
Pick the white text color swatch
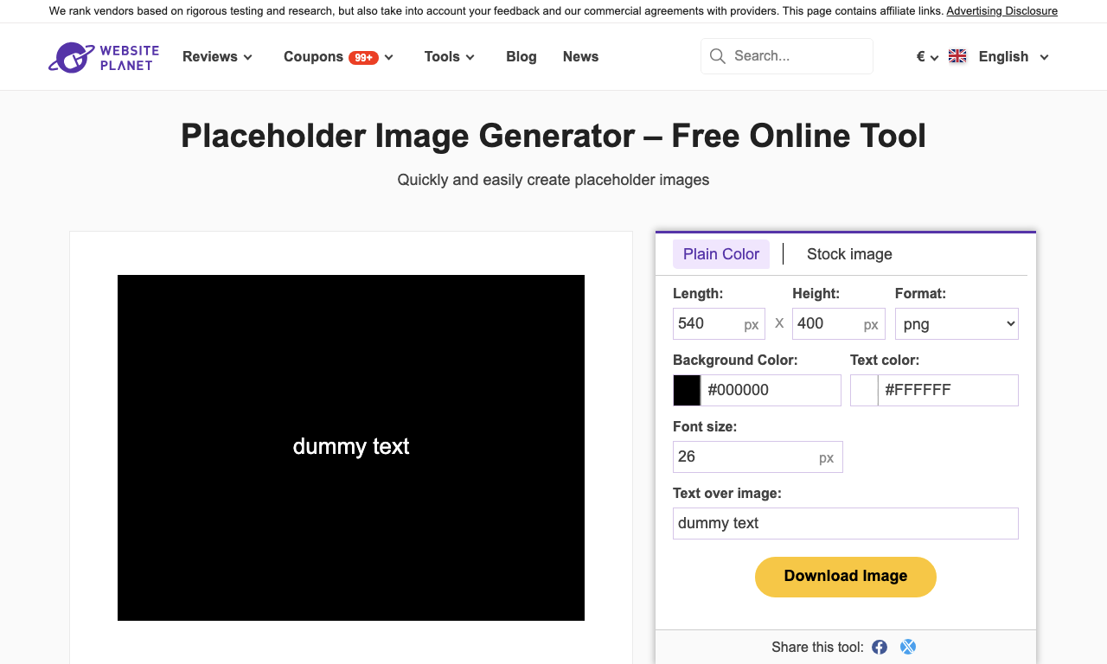864,390
